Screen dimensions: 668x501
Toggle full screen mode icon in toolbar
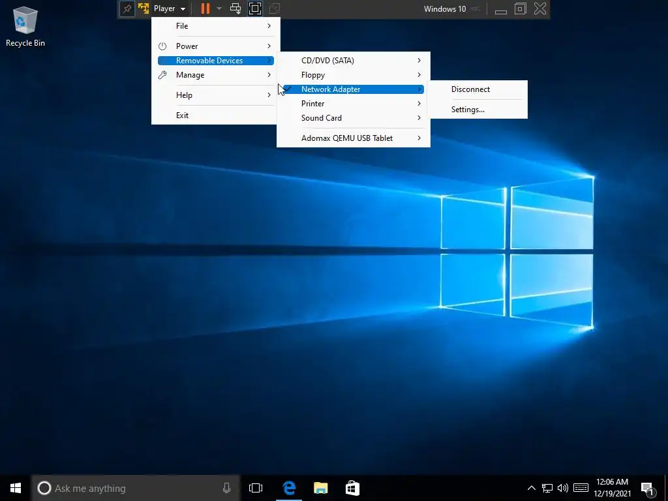[x=255, y=8]
